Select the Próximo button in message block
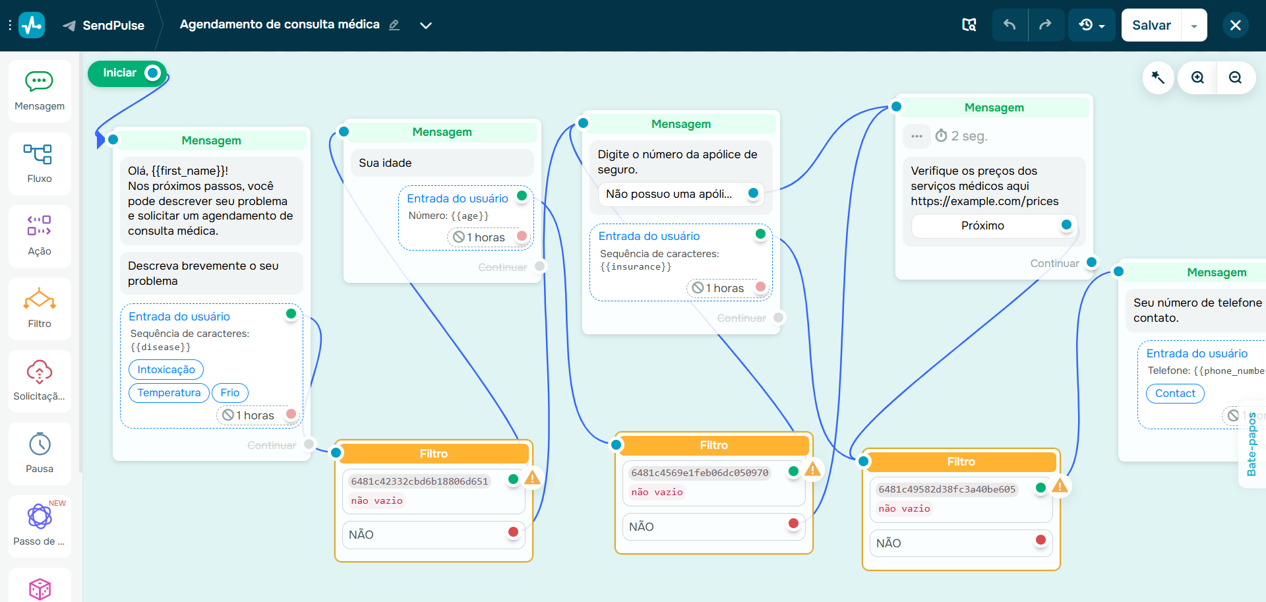The image size is (1266, 602). [994, 226]
